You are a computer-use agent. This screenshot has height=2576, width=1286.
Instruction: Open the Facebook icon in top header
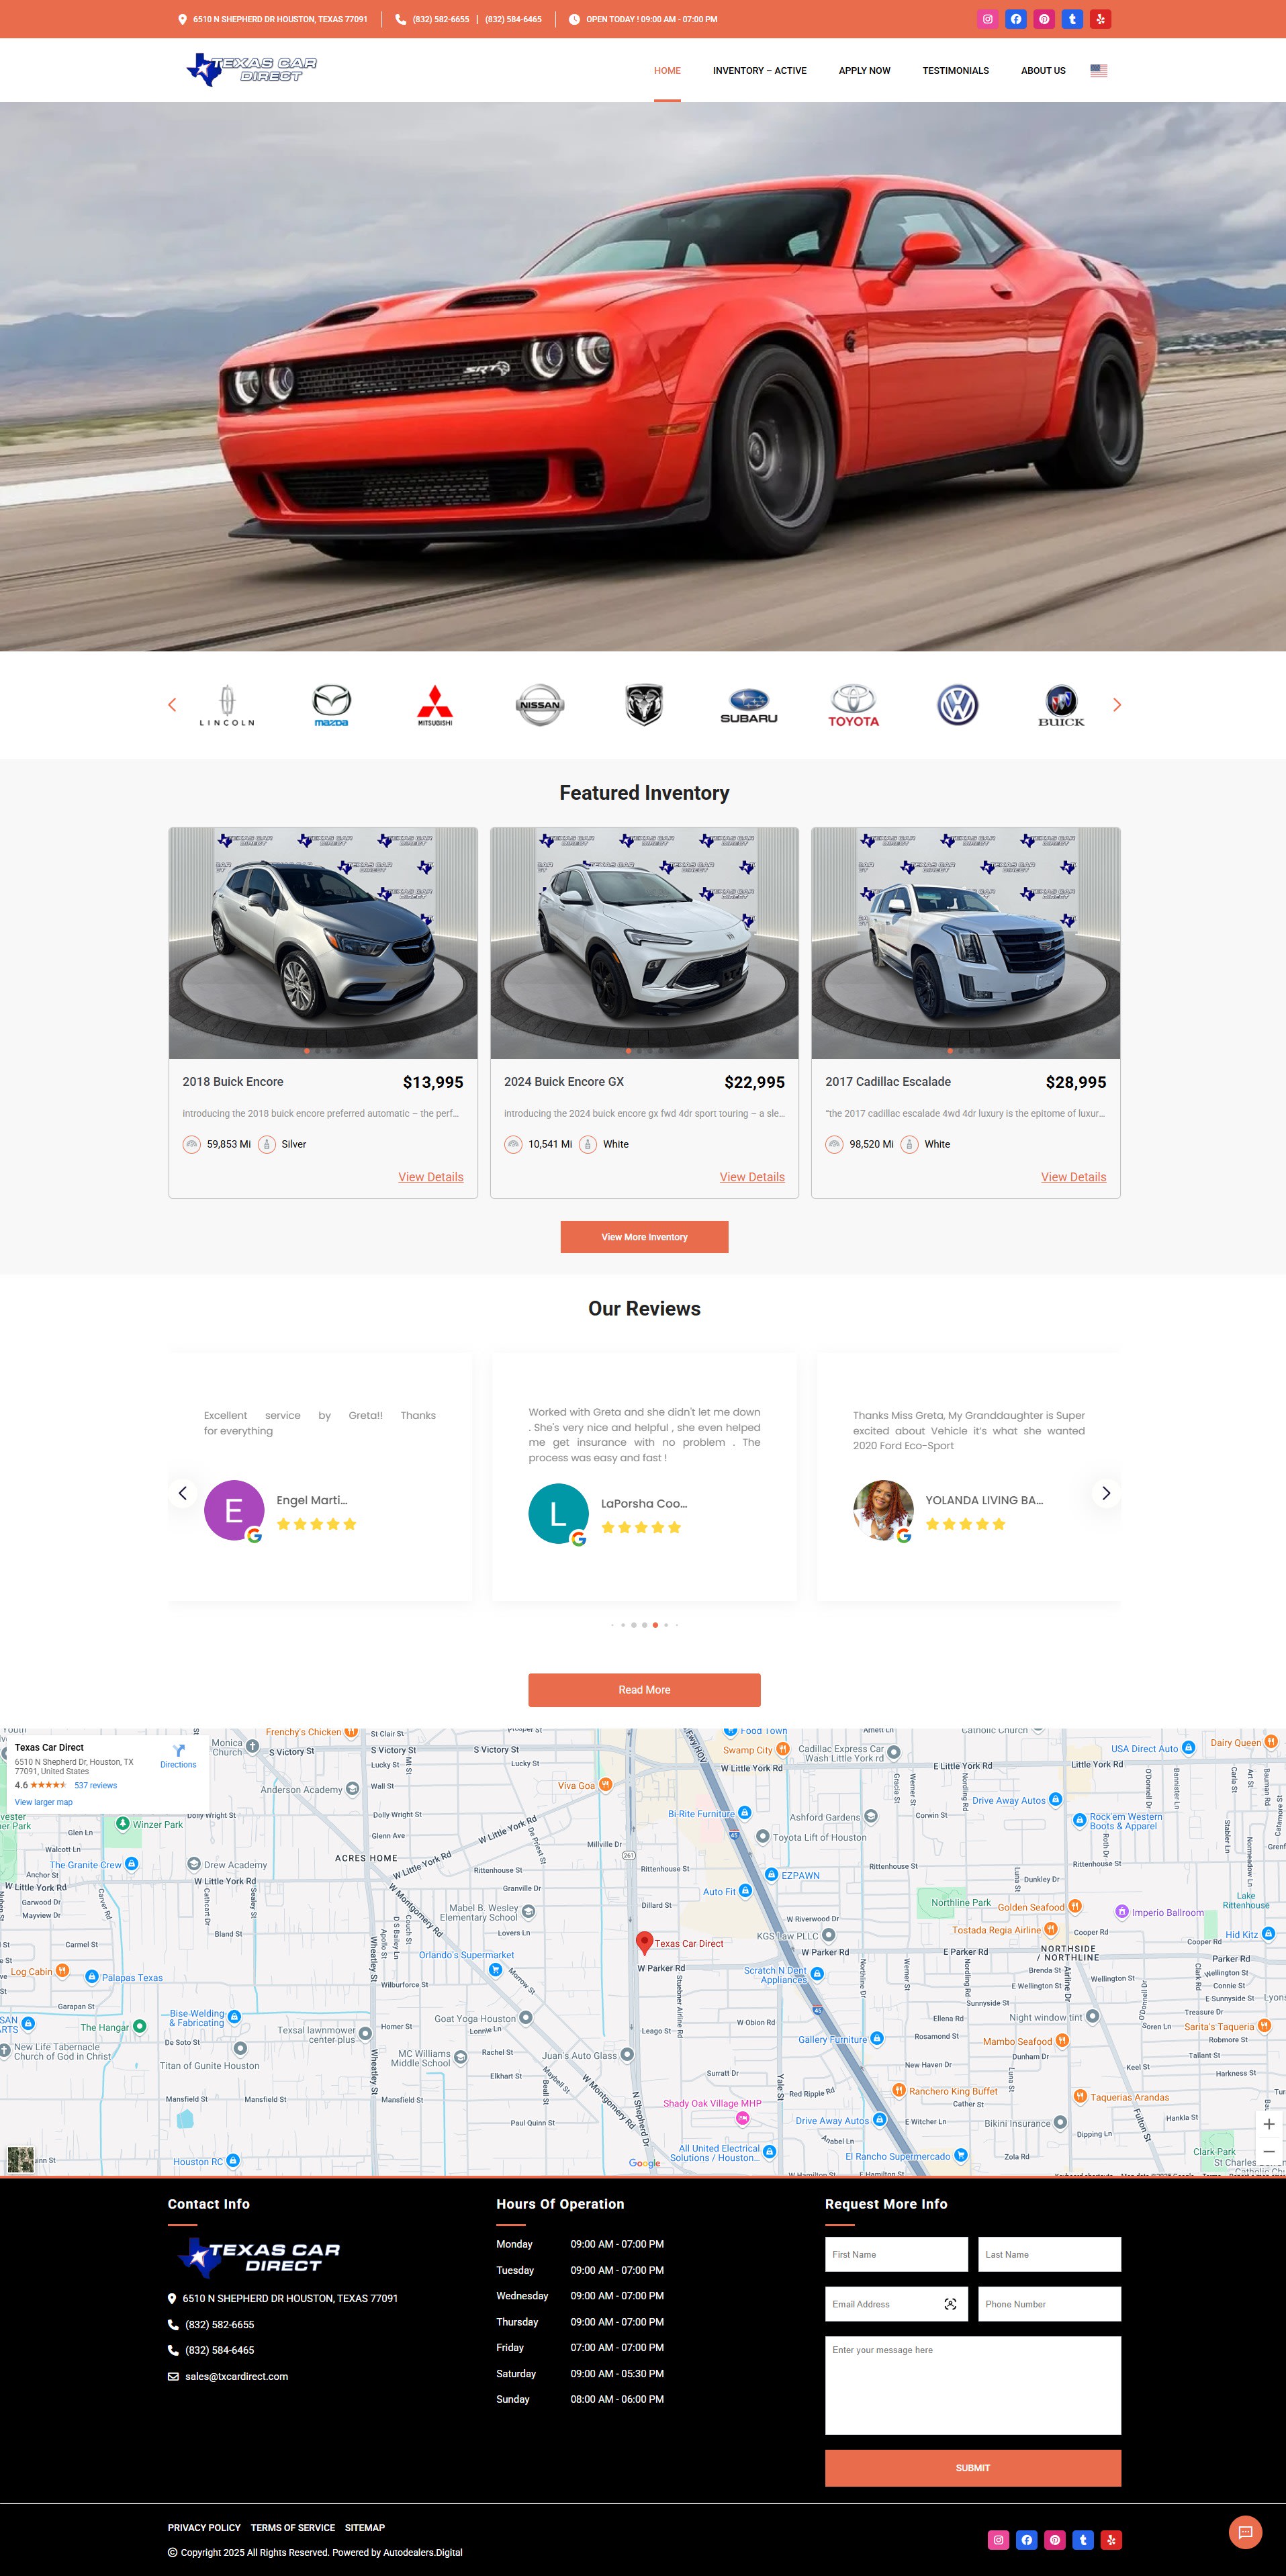[1015, 19]
